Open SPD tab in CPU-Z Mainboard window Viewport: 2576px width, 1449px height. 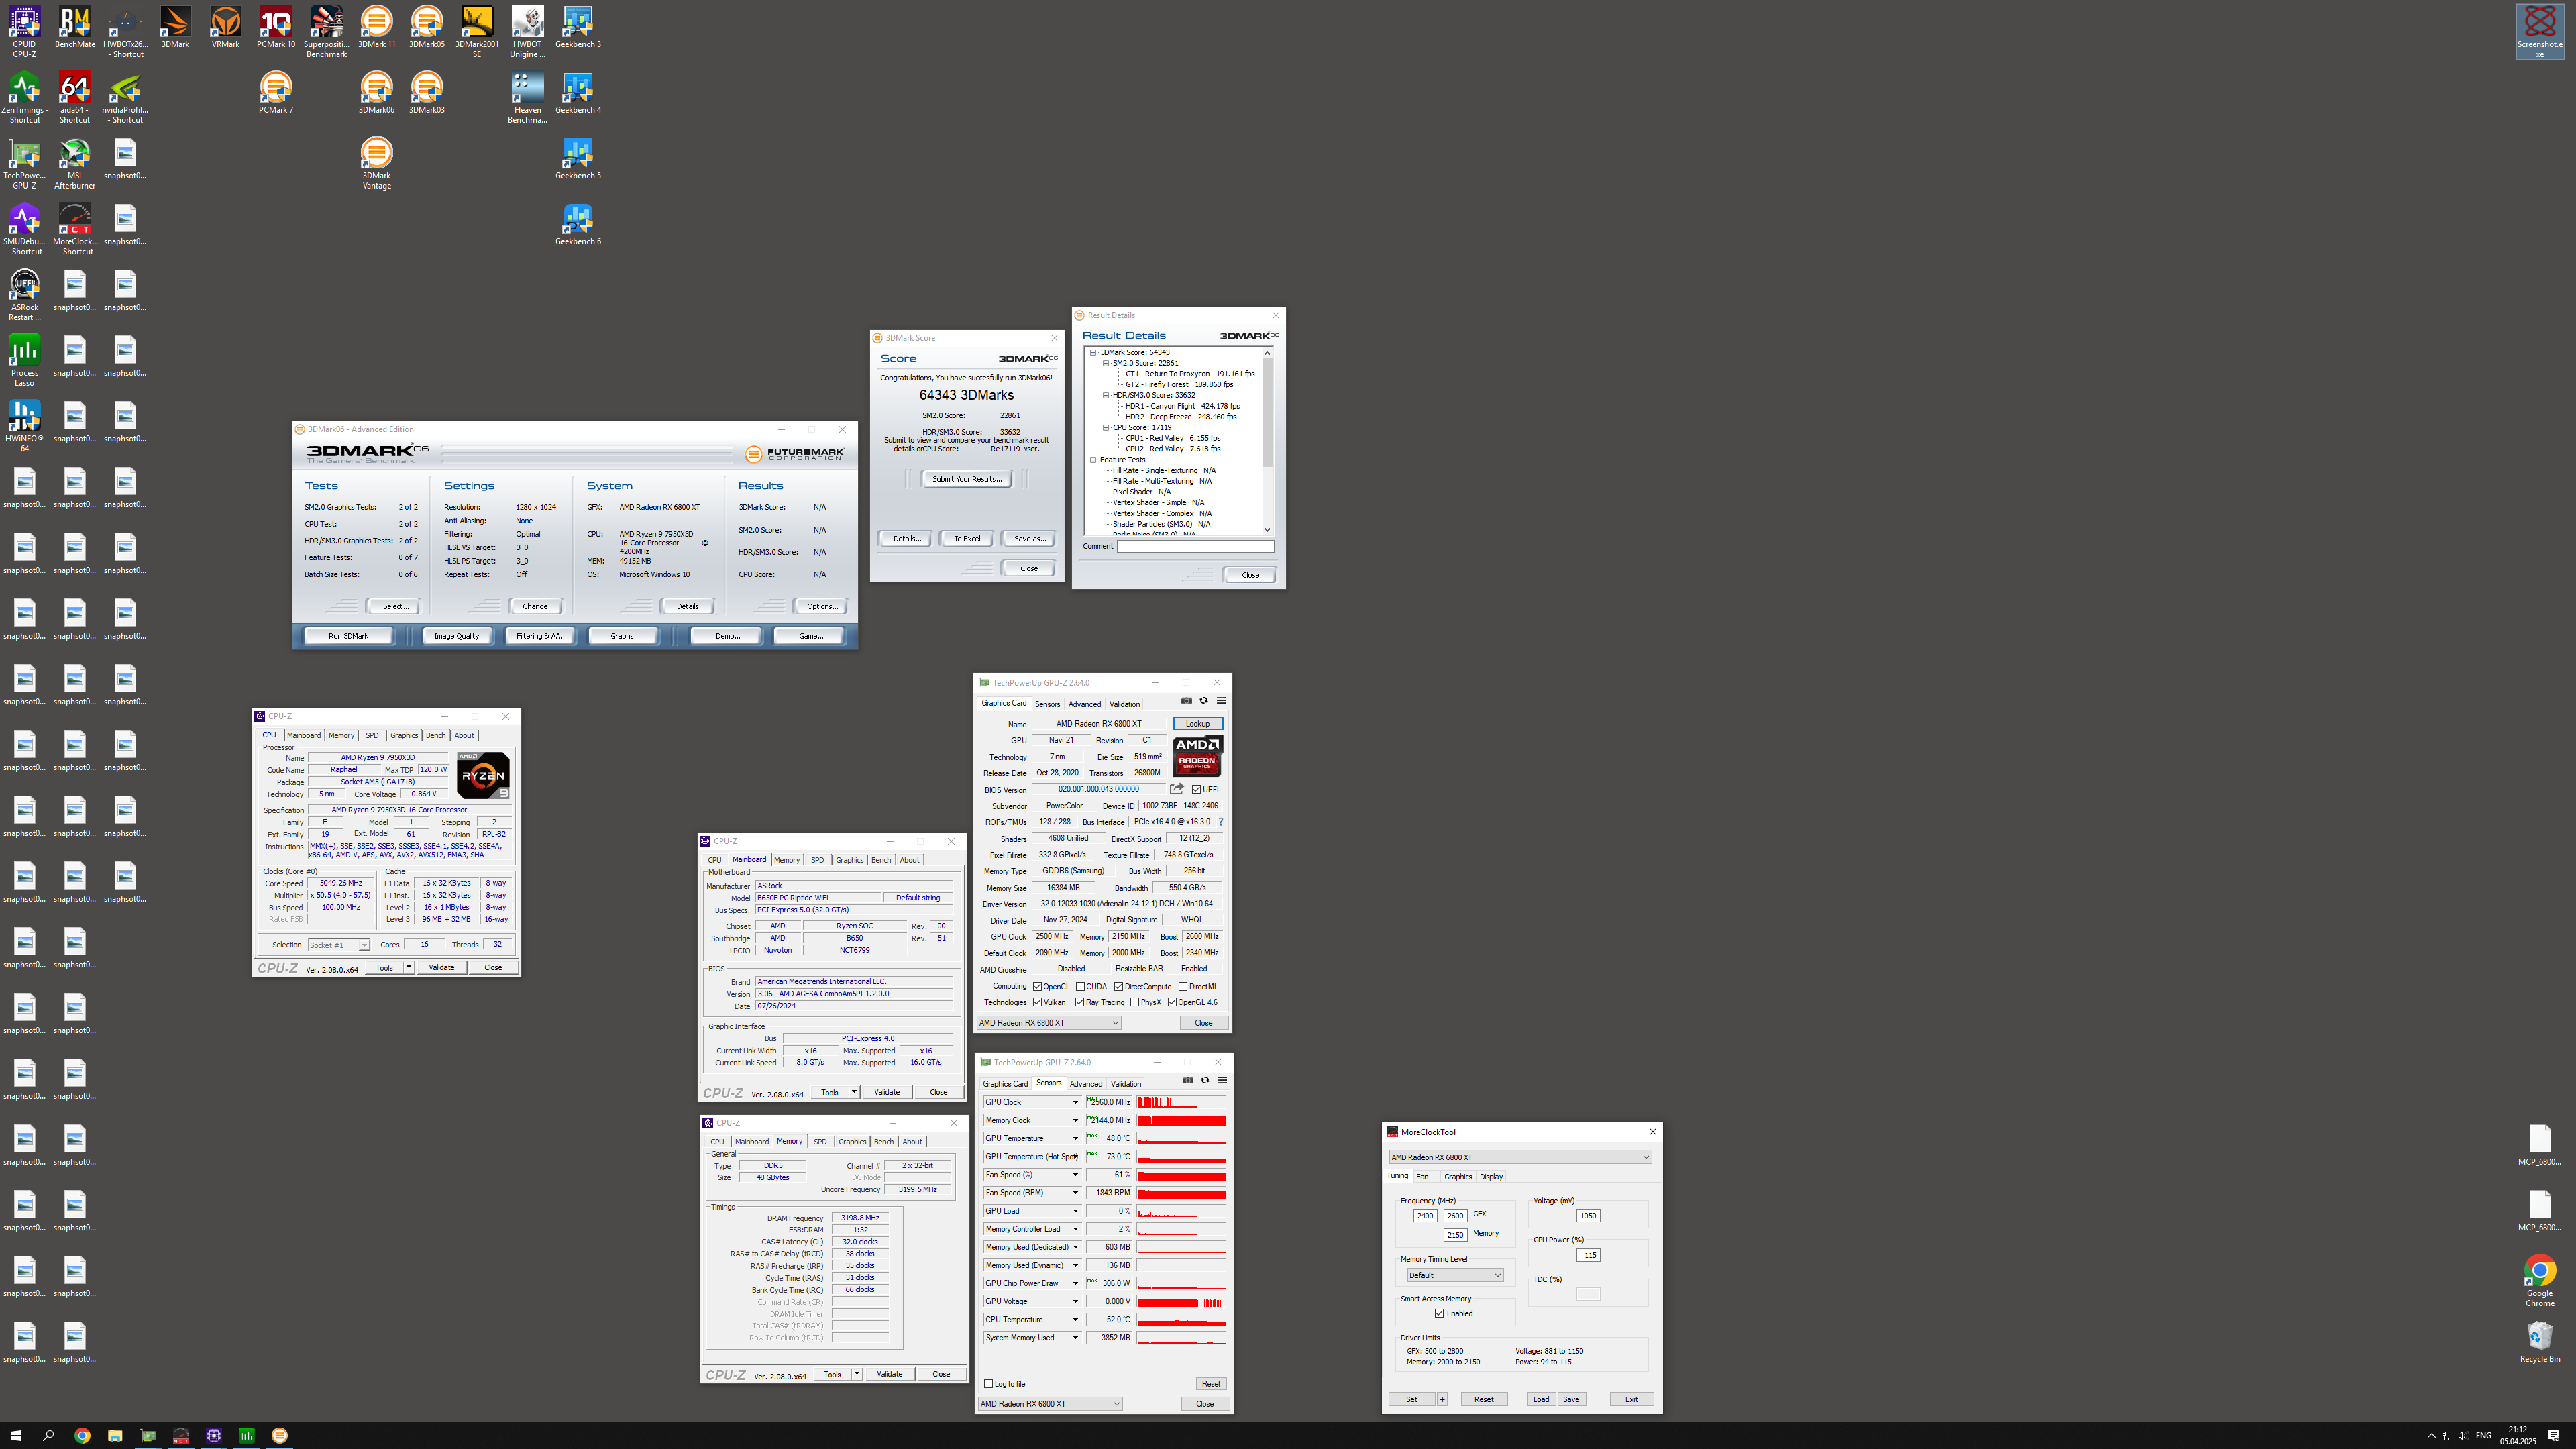[x=817, y=860]
